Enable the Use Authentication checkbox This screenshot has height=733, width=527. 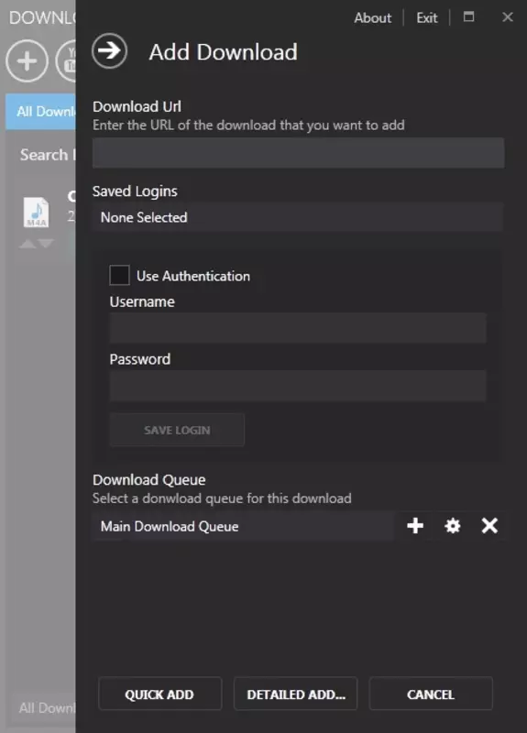click(x=119, y=276)
